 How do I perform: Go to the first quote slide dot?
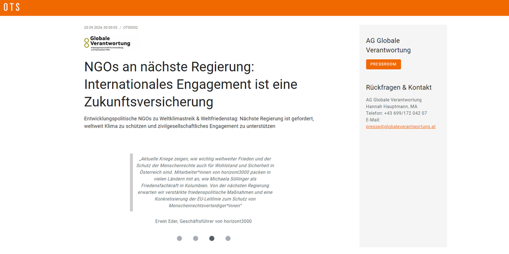179,238
